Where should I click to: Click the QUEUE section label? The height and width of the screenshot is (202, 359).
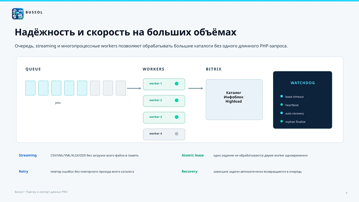point(33,69)
